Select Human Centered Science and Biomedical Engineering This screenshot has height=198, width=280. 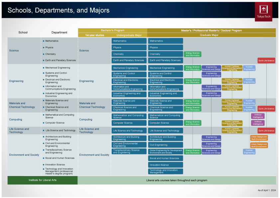coord(232,69)
